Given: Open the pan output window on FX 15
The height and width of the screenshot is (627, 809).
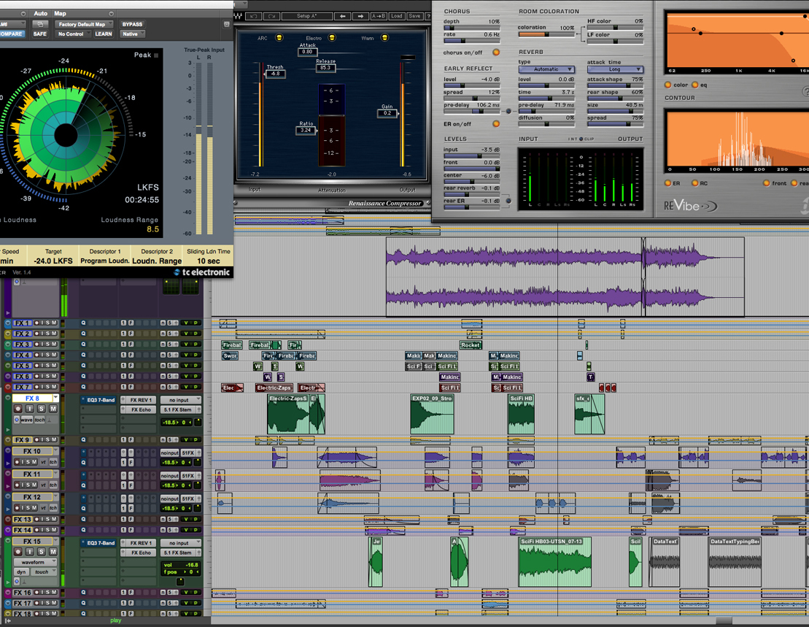Looking at the screenshot, I should pyautogui.click(x=180, y=582).
